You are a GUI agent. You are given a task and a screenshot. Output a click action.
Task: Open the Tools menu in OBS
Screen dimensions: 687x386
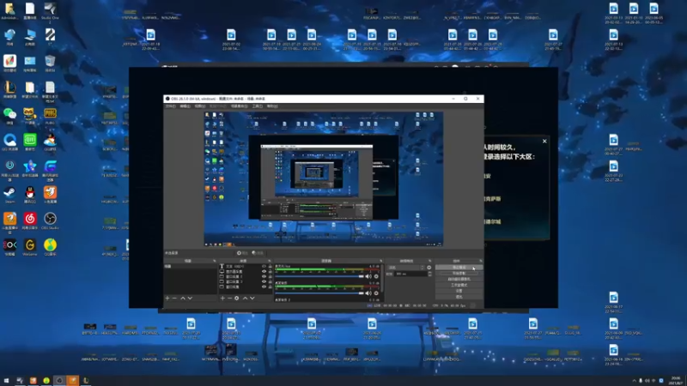(257, 106)
